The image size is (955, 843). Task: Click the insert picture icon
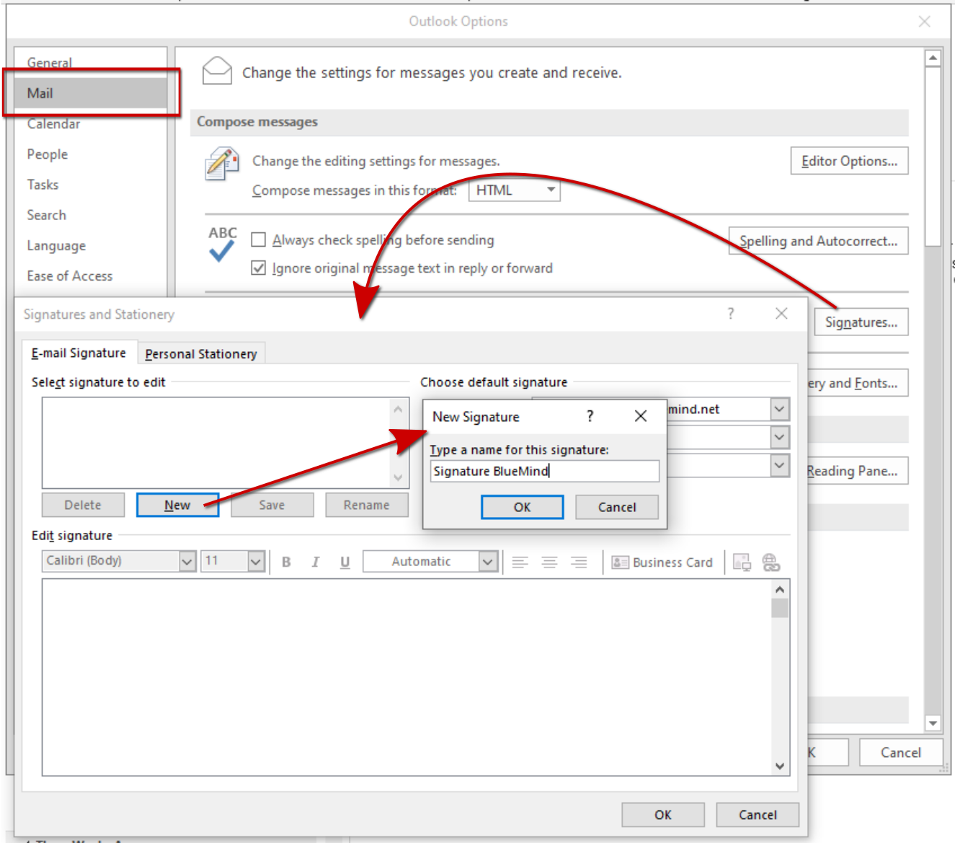point(742,562)
